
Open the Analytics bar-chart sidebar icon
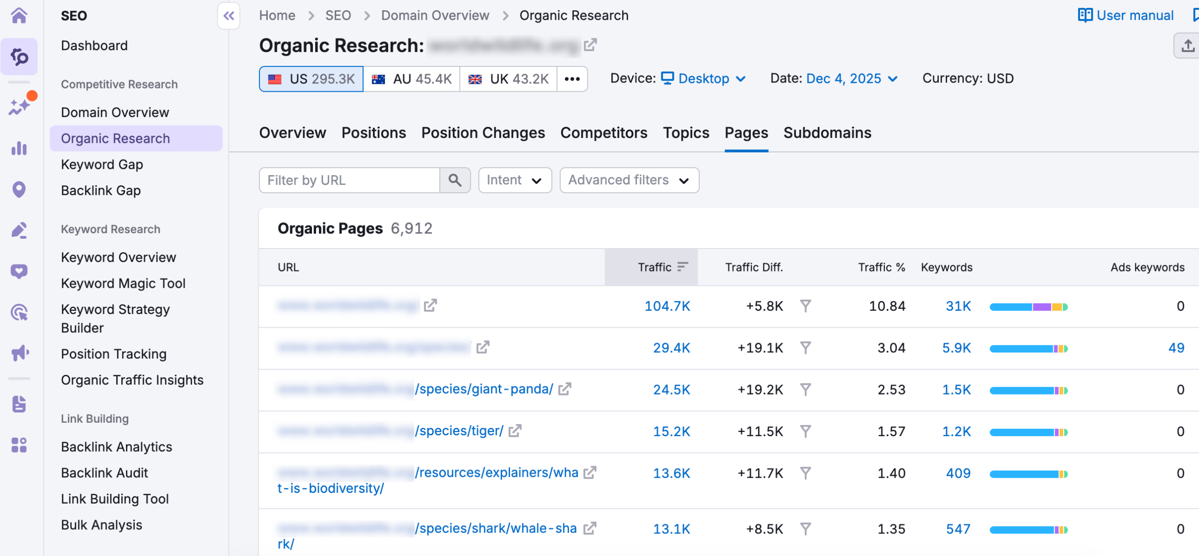click(19, 148)
